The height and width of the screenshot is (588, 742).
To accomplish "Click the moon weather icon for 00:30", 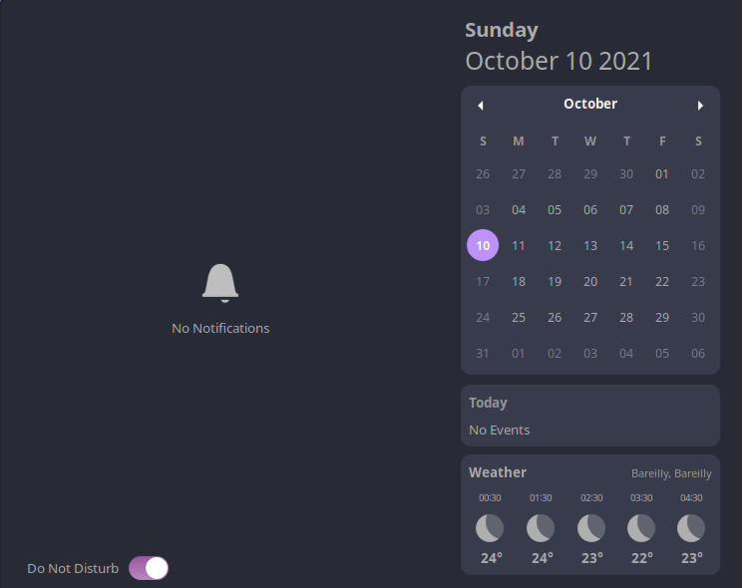I will (x=490, y=528).
